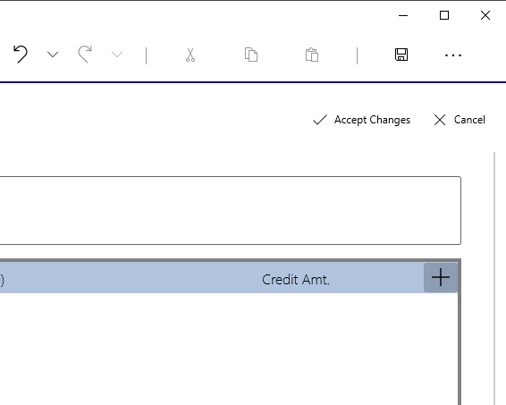The height and width of the screenshot is (405, 506).
Task: Close the window
Action: [485, 15]
